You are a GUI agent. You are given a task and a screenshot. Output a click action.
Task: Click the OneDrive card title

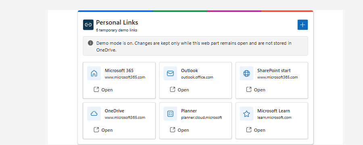pos(115,111)
